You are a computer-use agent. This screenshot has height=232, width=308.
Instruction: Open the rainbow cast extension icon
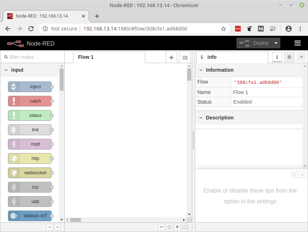(x=272, y=29)
